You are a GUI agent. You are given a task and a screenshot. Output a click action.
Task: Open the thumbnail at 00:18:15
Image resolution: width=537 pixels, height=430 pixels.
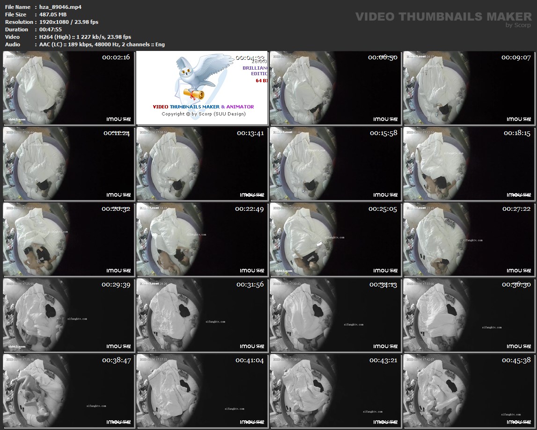point(469,164)
